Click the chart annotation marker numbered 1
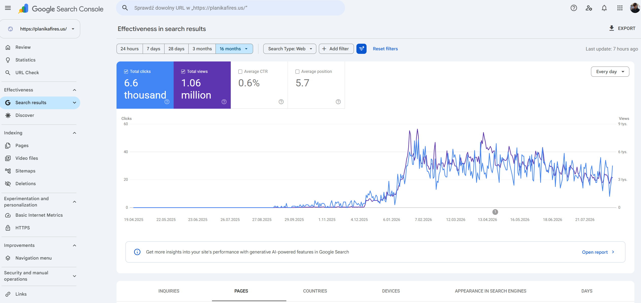641x303 pixels. coord(495,212)
